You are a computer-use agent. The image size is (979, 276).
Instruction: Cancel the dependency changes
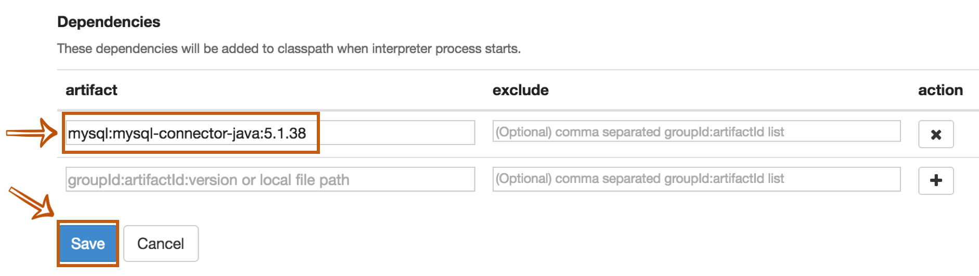(161, 243)
